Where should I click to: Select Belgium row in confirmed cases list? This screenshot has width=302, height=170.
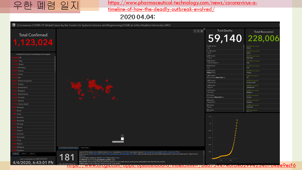tap(33, 91)
